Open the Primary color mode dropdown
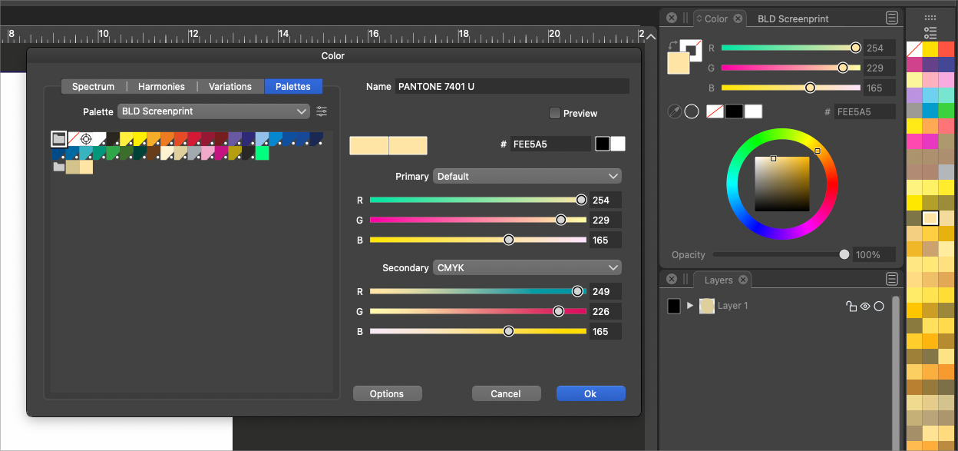This screenshot has height=451, width=958. 527,176
